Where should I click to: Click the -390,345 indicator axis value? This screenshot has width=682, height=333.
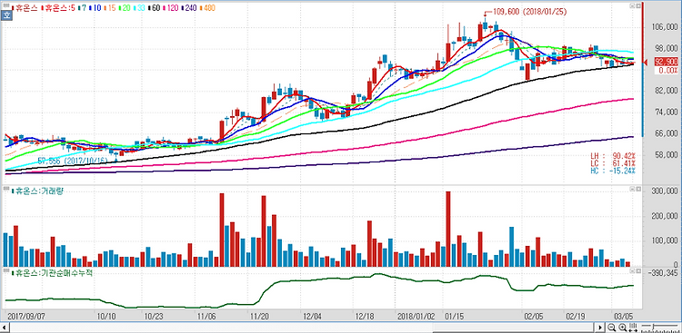point(663,272)
